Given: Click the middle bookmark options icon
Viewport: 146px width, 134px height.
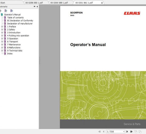Looking at the screenshot, I should [x=6, y=11].
